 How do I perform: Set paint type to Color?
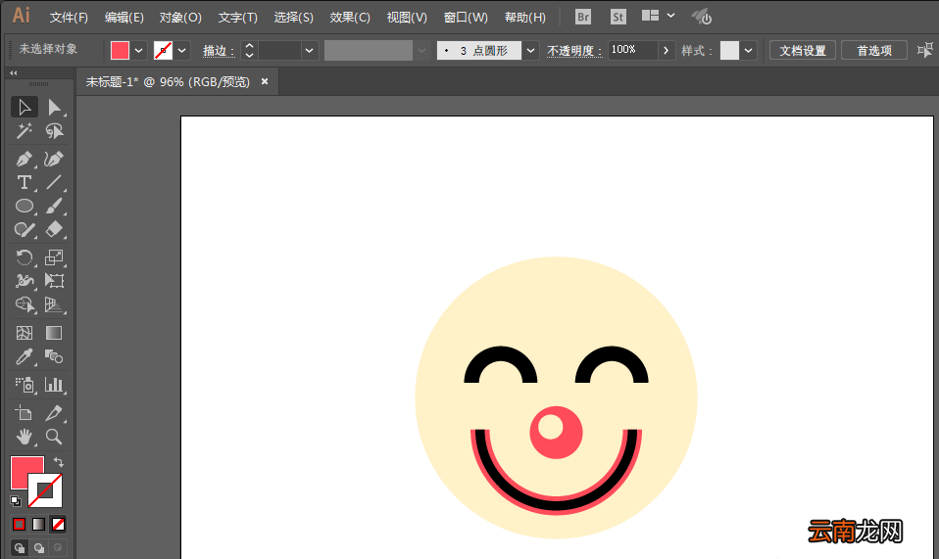point(20,525)
